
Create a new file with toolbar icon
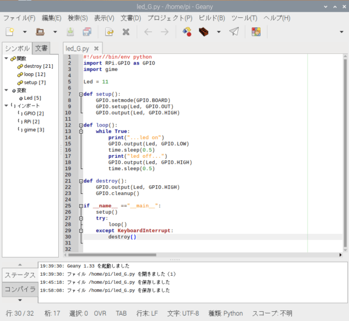10,32
